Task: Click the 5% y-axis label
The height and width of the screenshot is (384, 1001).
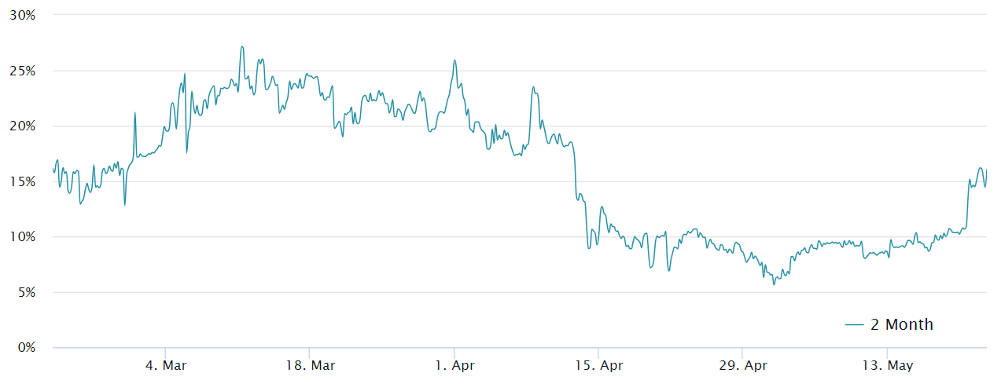Action: pyautogui.click(x=26, y=292)
